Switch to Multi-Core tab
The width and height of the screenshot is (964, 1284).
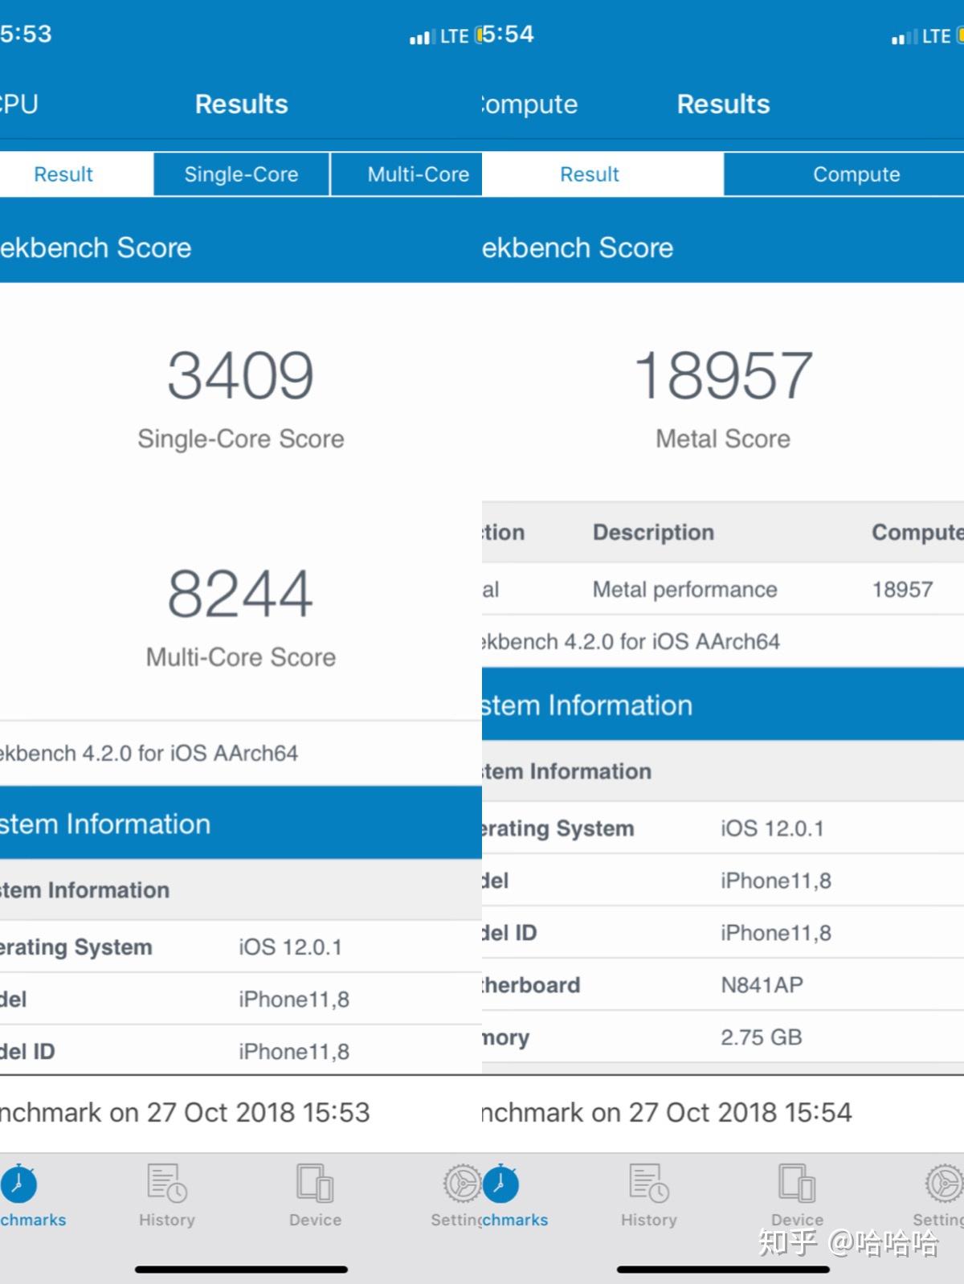tap(406, 174)
